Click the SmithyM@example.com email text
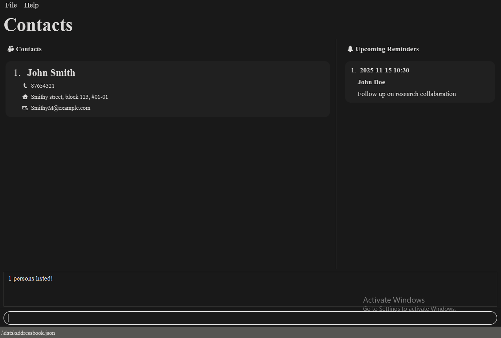The width and height of the screenshot is (501, 338). 61,108
